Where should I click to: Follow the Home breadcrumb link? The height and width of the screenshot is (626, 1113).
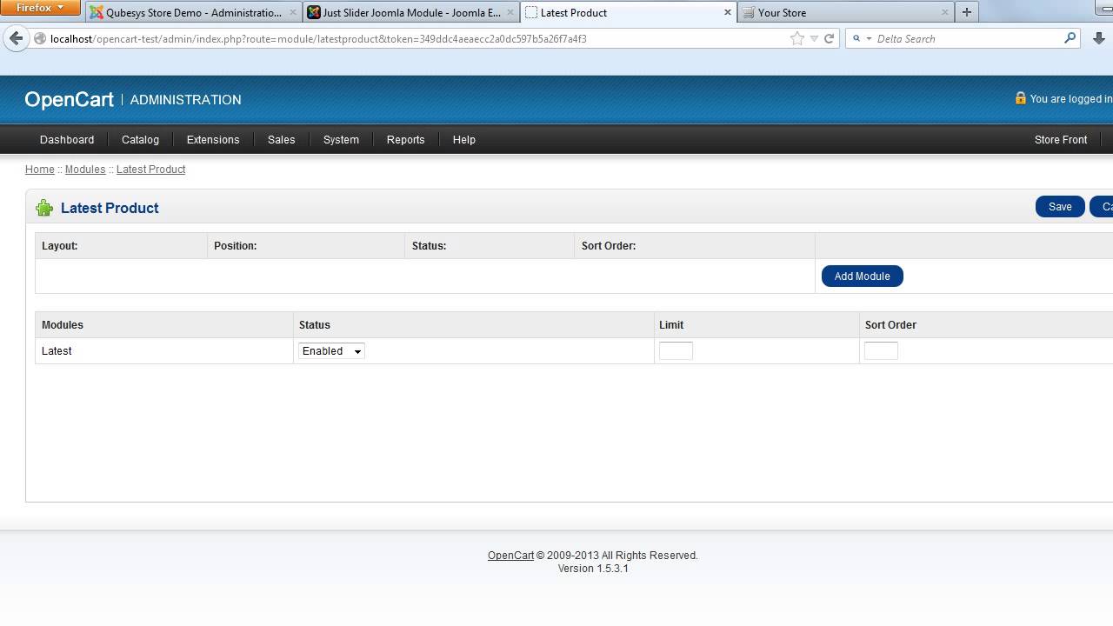[x=39, y=170]
